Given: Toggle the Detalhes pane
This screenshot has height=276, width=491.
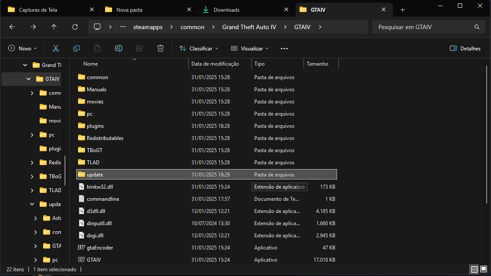Looking at the screenshot, I should (x=465, y=49).
